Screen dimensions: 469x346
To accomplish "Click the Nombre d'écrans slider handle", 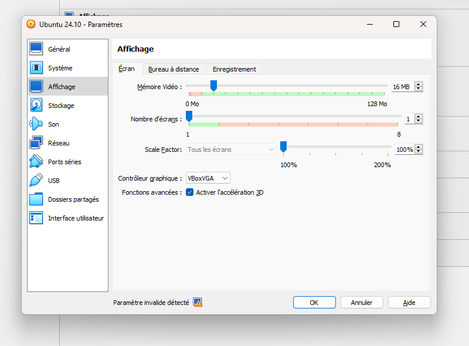I will pyautogui.click(x=189, y=116).
